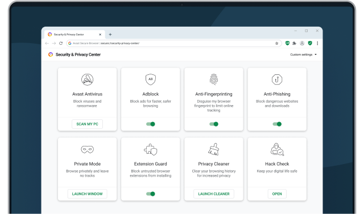Click the Avast logo beside page title
Viewport: 364px width, 214px height.
(51, 54)
